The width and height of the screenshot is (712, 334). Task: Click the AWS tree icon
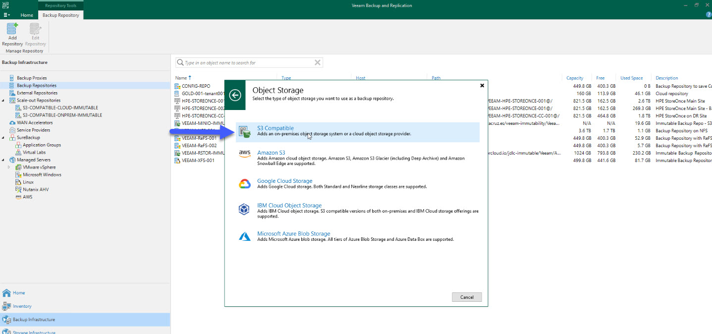pyautogui.click(x=18, y=197)
